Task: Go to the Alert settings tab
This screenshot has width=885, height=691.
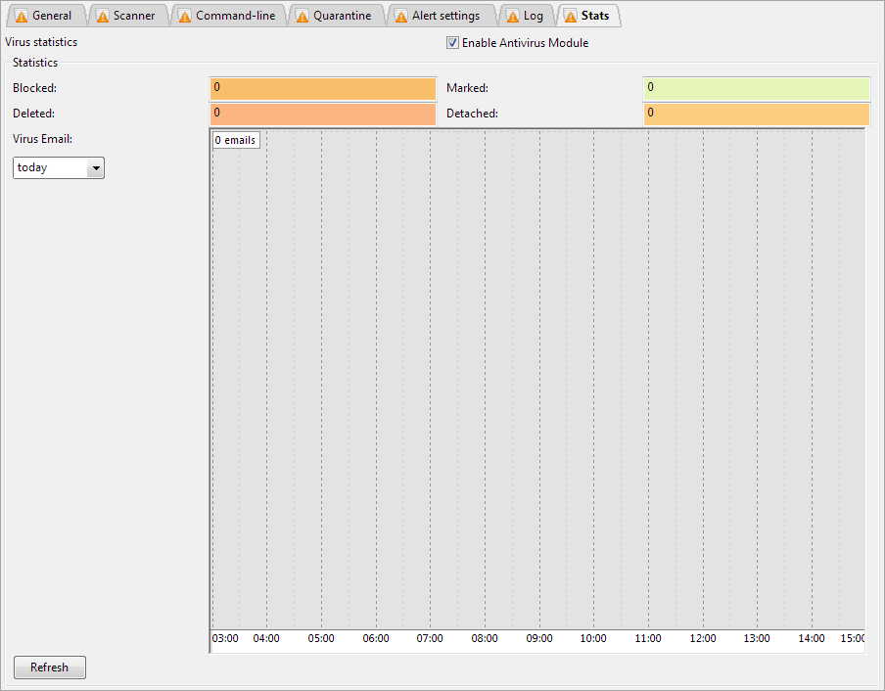Action: 445,16
